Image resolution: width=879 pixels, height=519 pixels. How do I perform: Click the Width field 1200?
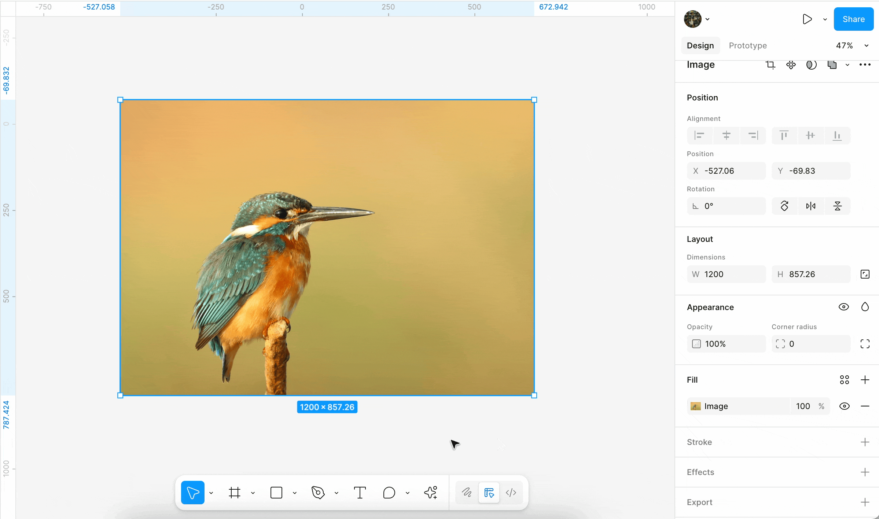coord(727,274)
